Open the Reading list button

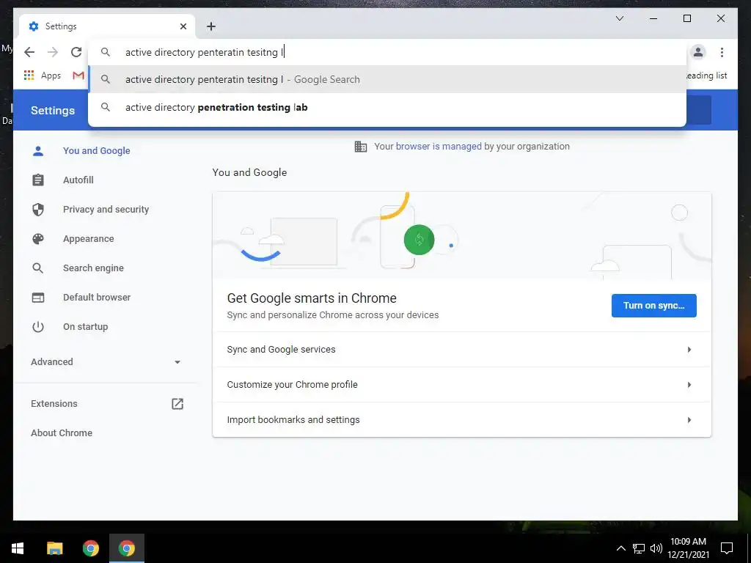706,76
